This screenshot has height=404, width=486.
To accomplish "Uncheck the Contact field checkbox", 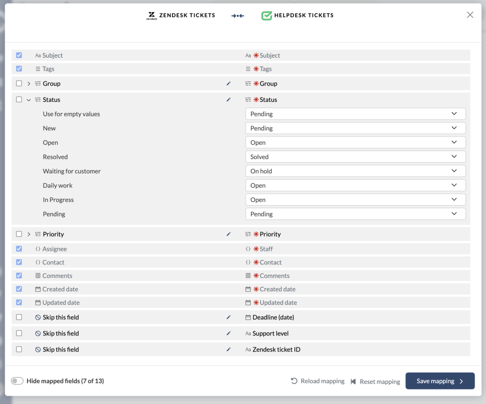I will (19, 262).
